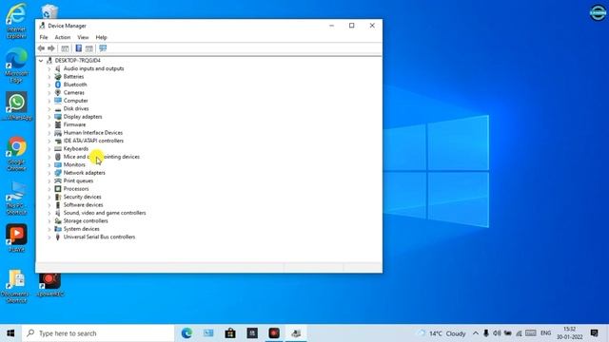Click the Storage controllers icon
Image resolution: width=609 pixels, height=342 pixels.
point(58,221)
